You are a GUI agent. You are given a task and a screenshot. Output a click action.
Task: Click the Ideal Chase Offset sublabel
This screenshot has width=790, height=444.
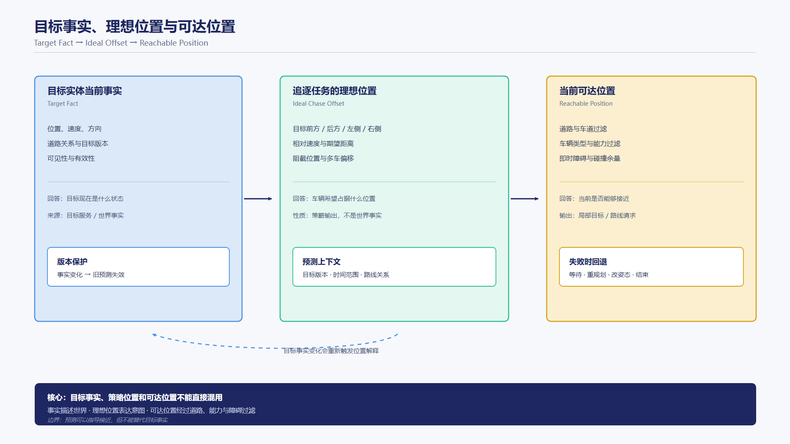coord(319,104)
